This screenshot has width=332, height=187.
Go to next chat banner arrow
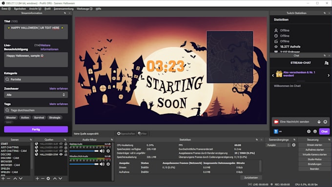329,75
